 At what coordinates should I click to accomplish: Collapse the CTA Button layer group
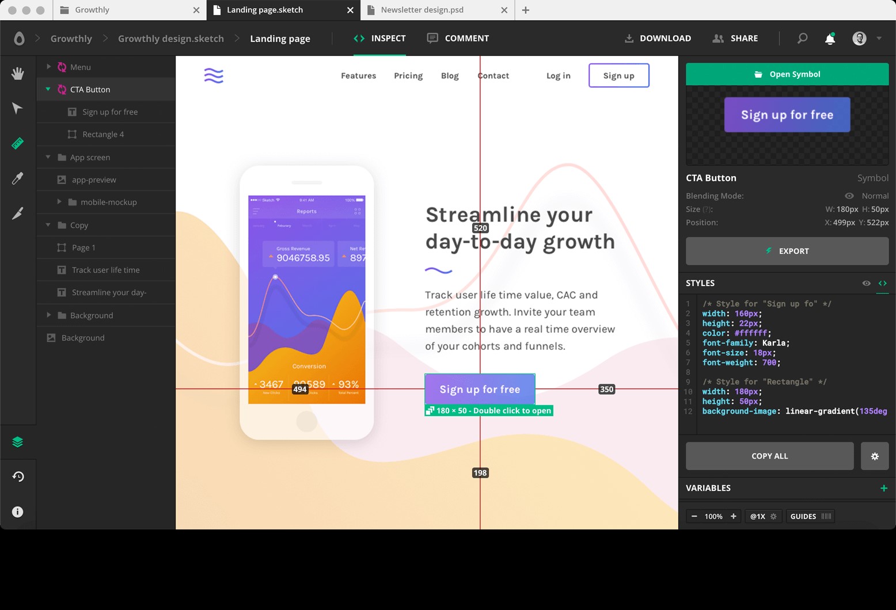coord(47,89)
